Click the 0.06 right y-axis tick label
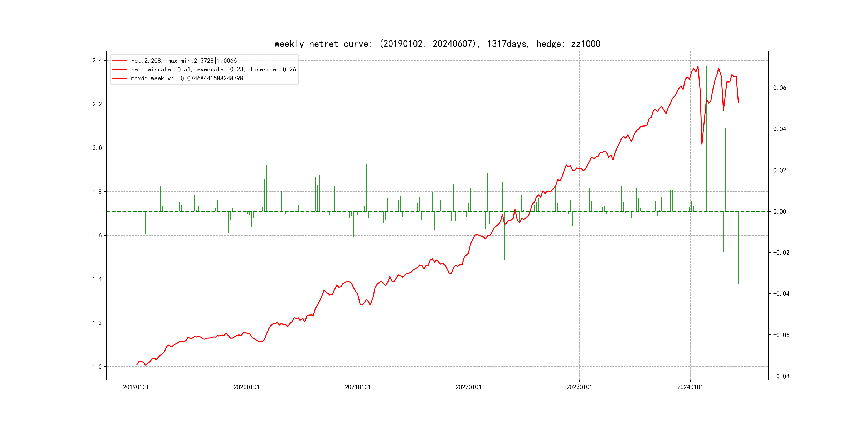Viewport: 854px width, 427px height. 779,88
